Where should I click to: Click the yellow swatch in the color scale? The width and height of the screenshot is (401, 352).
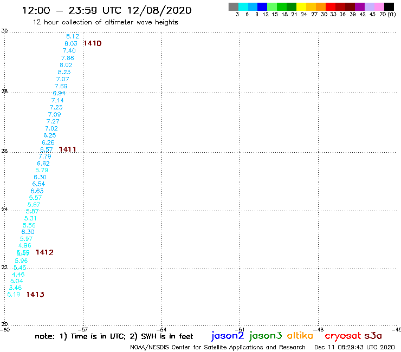pos(301,6)
